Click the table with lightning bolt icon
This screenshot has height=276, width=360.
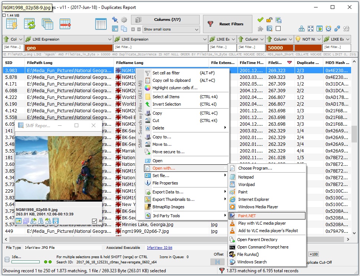coord(12,24)
